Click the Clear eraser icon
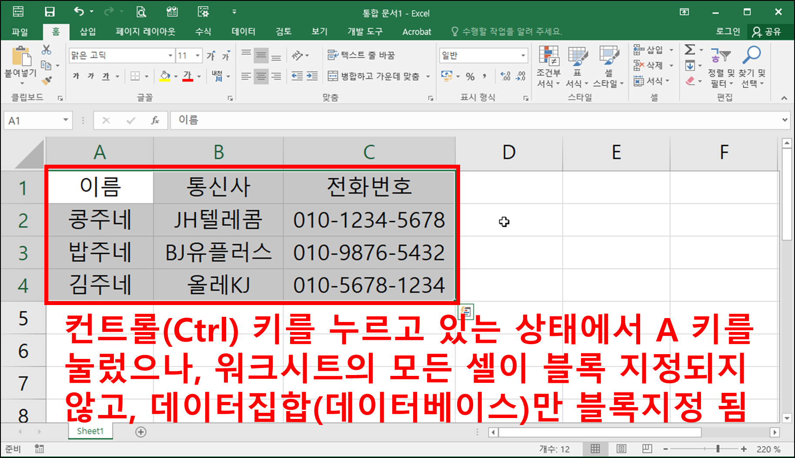This screenshot has height=458, width=795. pos(690,81)
